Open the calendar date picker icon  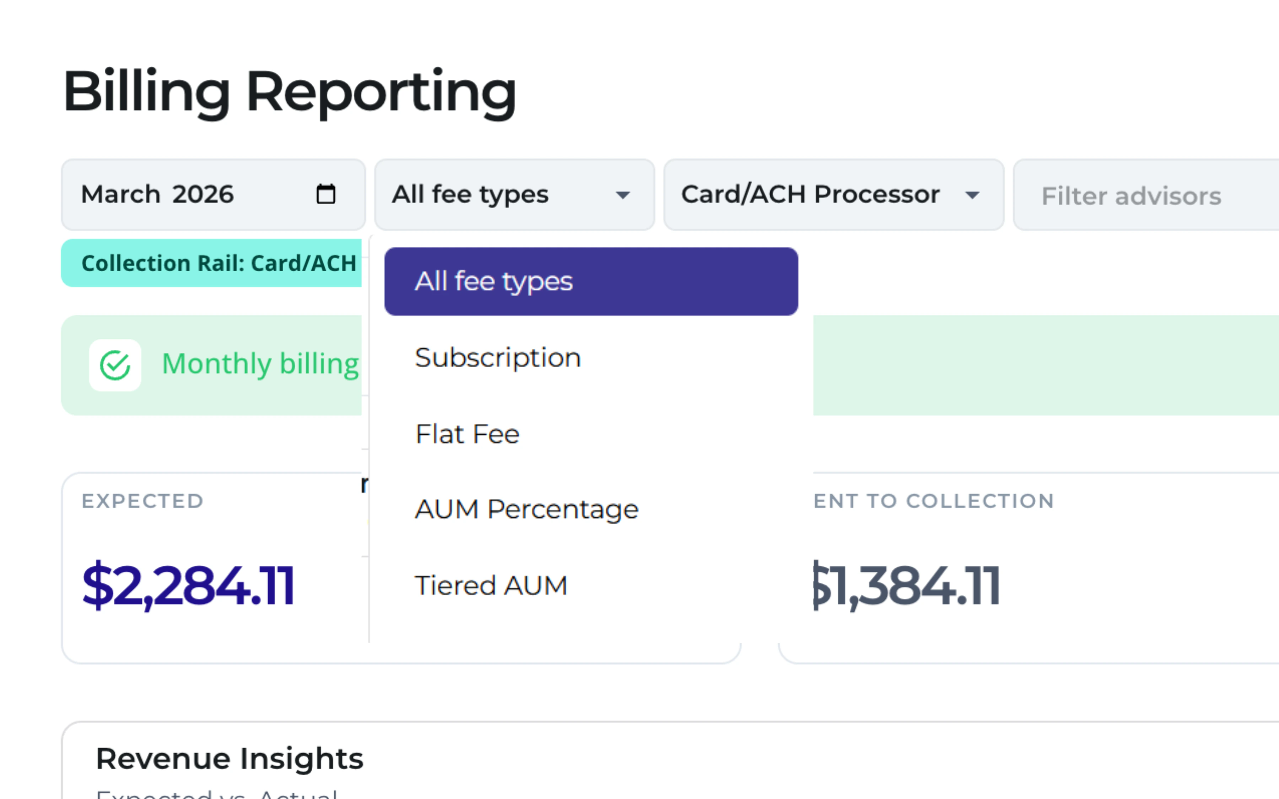tap(327, 194)
